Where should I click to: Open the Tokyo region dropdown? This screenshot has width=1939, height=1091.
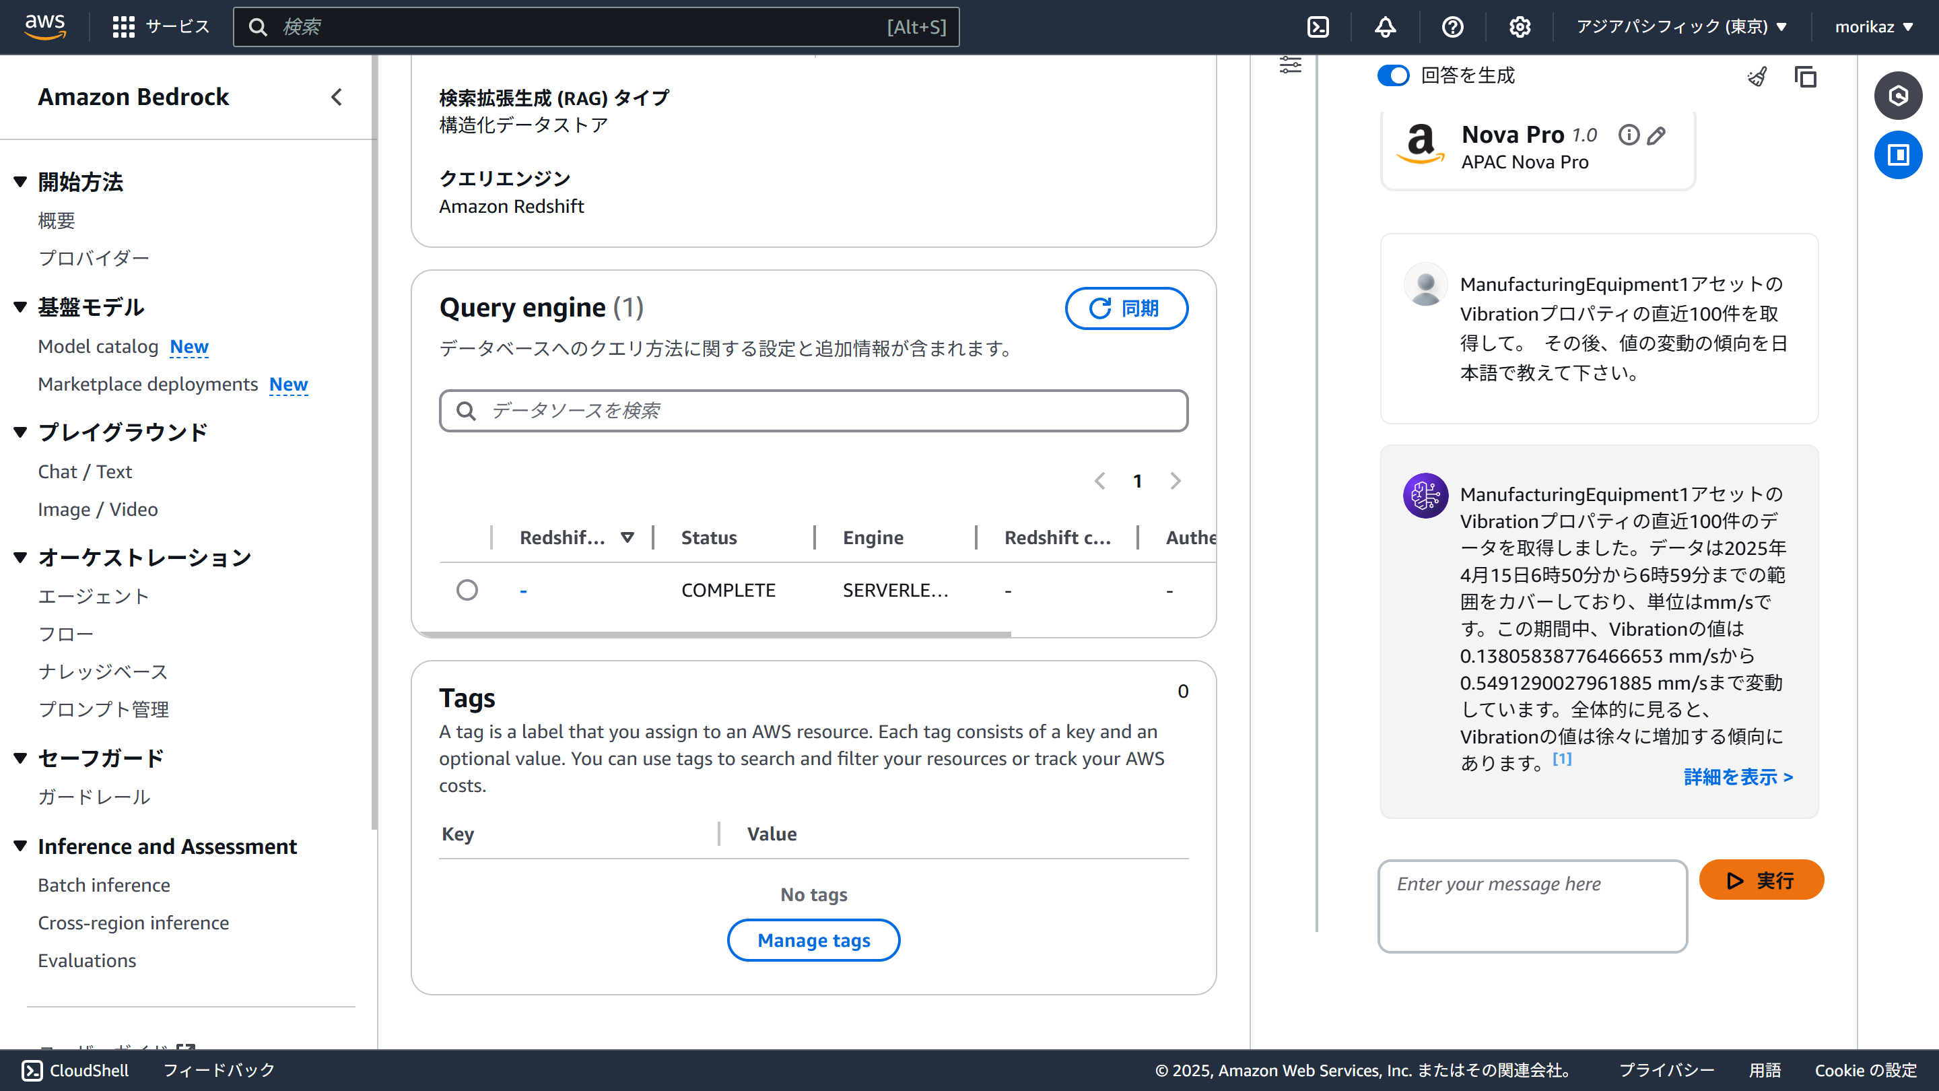(1681, 27)
